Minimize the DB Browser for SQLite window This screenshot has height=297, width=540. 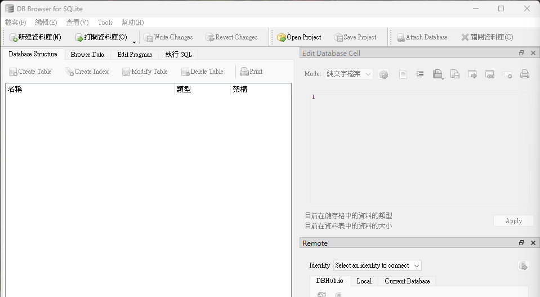pyautogui.click(x=476, y=8)
